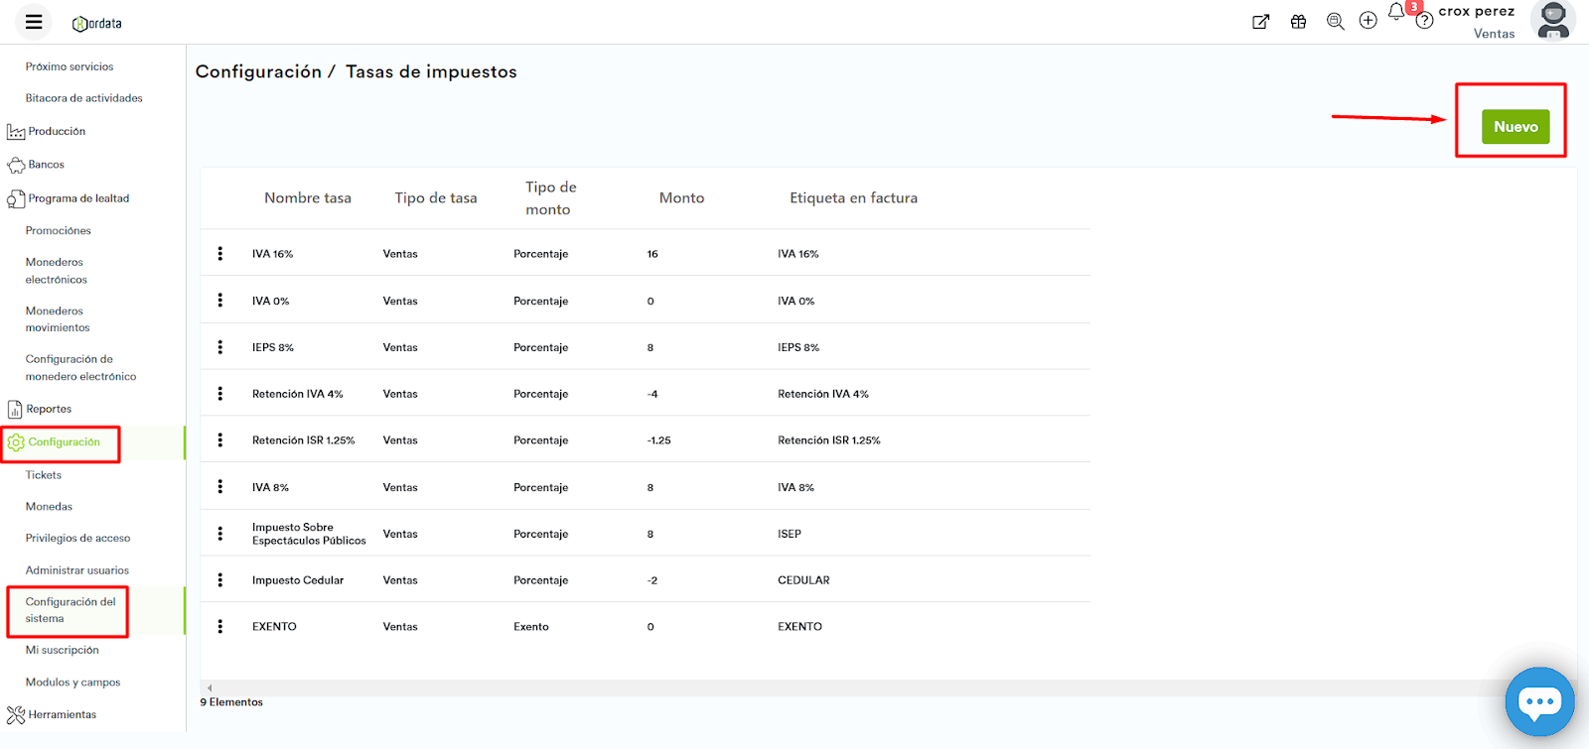Click the help question mark icon
Viewport: 1589px width, 749px height.
[1424, 21]
